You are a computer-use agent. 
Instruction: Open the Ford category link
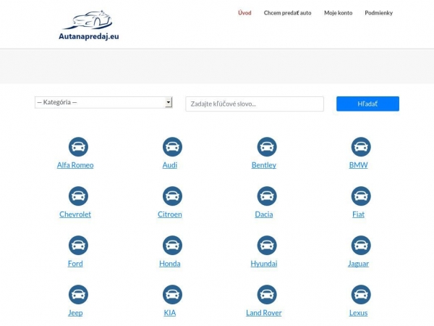pyautogui.click(x=75, y=264)
